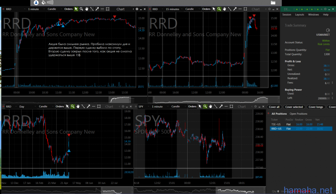Select the arrow drawing tool in the RRD 1 minute chart

coord(97,9)
